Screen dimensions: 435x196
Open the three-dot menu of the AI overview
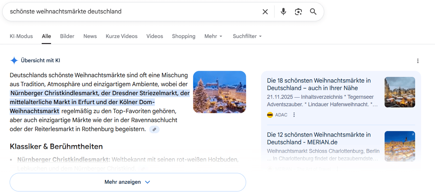[x=418, y=61]
